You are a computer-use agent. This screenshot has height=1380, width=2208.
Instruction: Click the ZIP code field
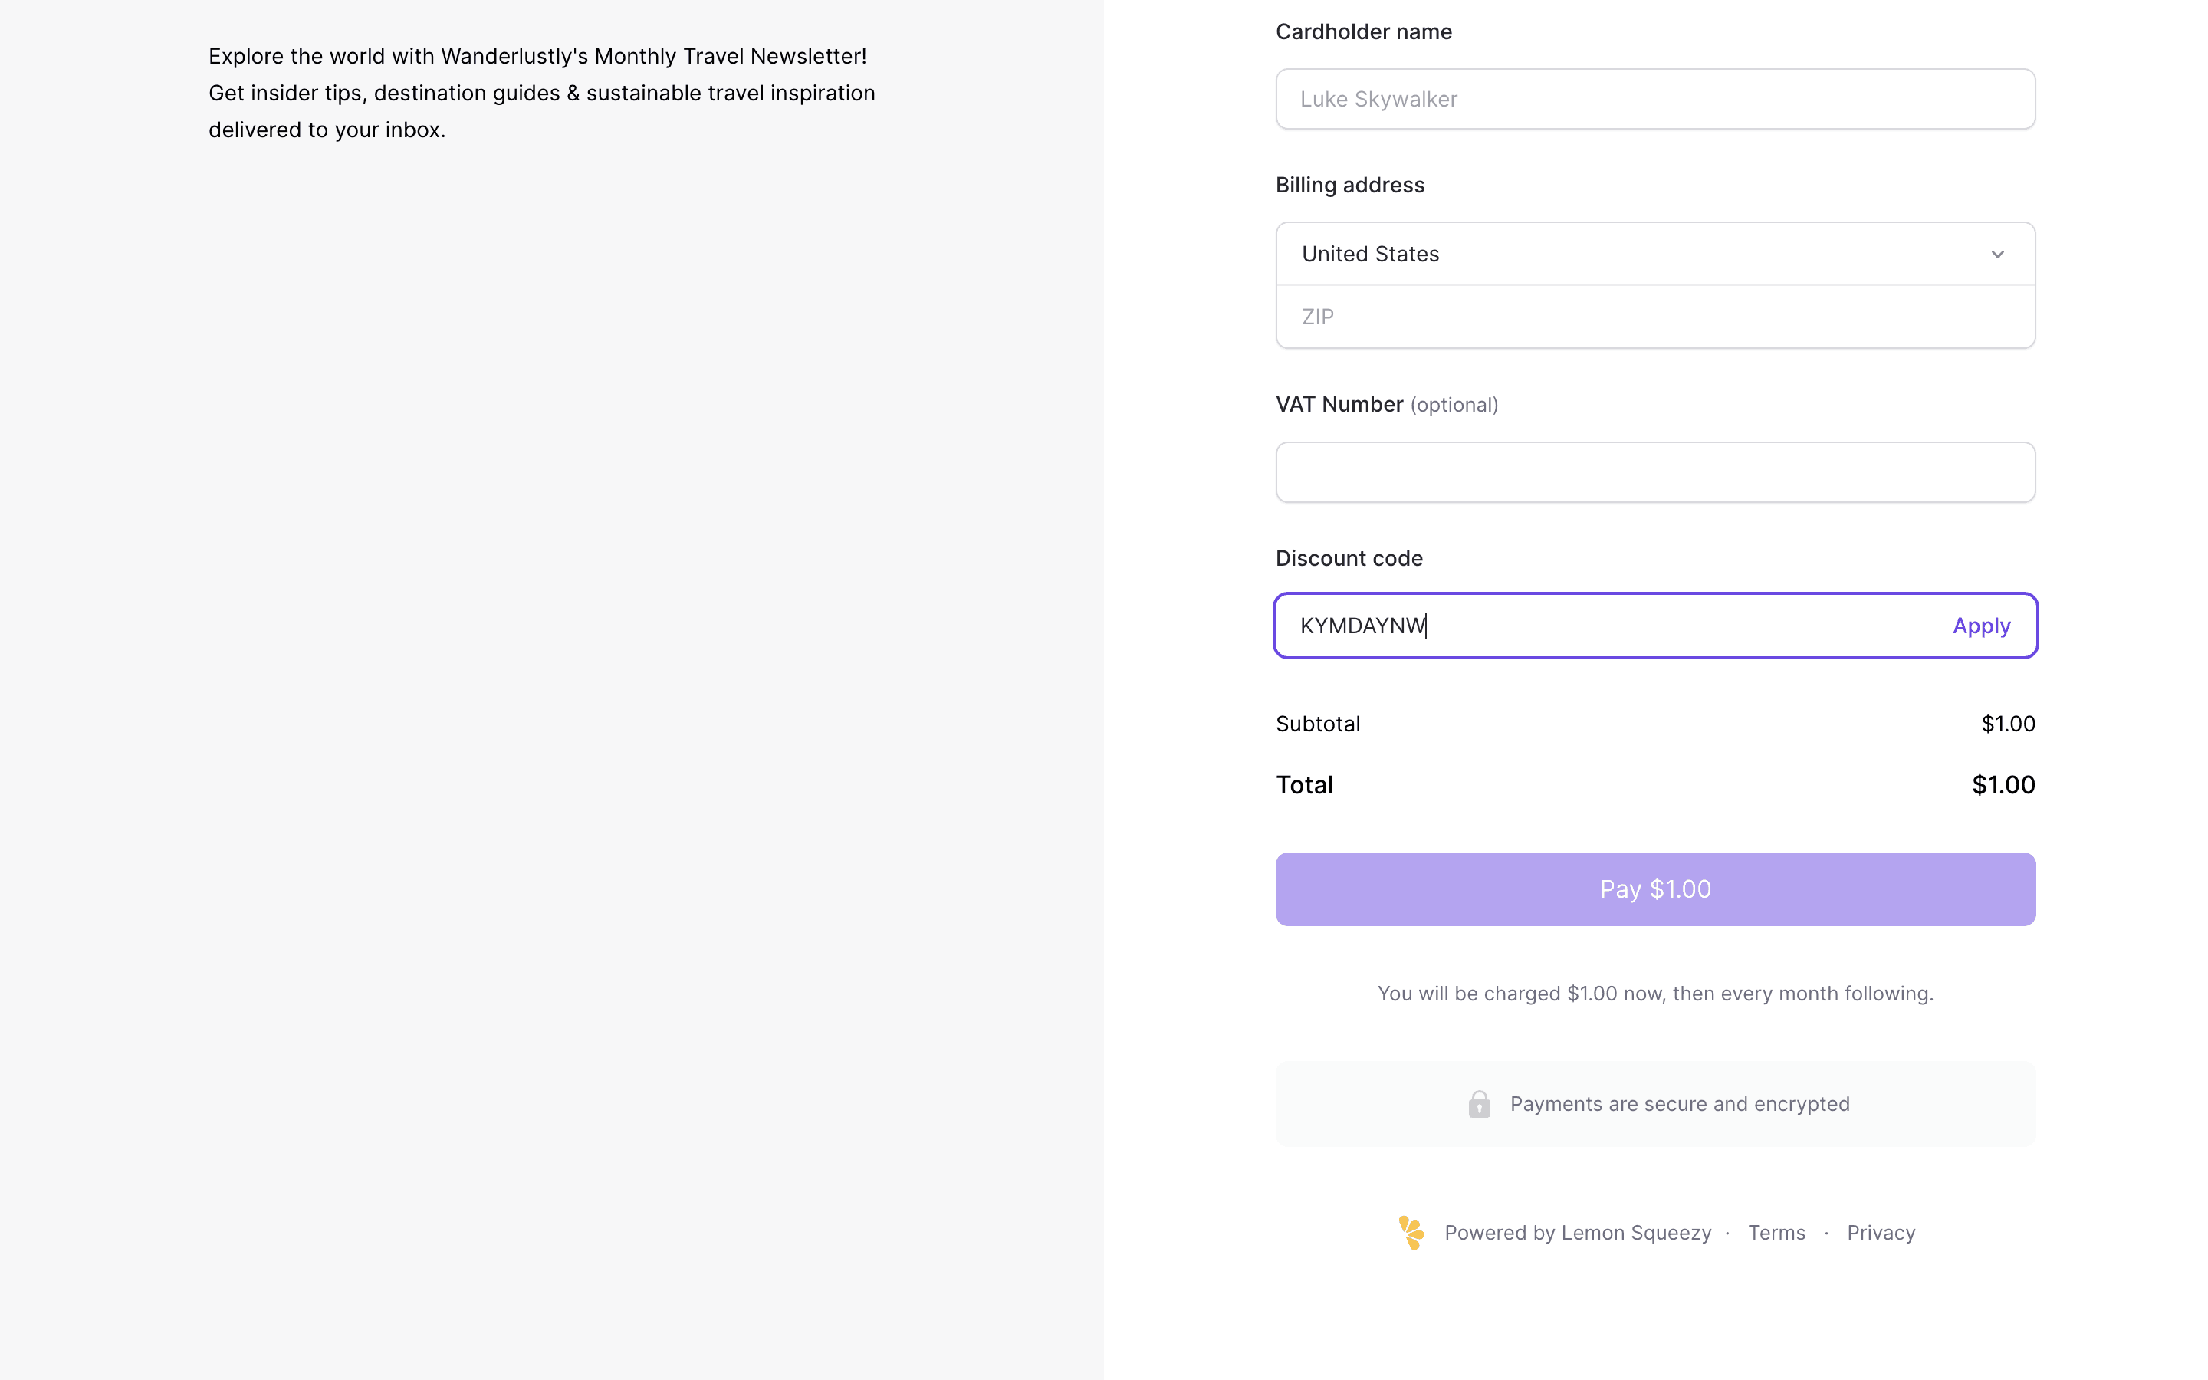(x=1654, y=317)
